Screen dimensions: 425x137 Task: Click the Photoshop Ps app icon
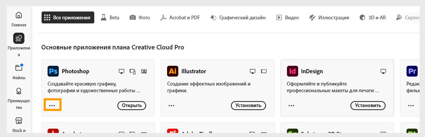[53, 71]
